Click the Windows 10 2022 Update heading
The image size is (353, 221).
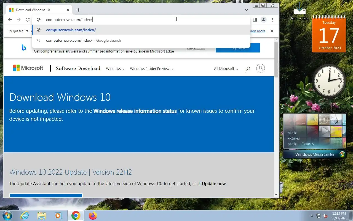71,172
